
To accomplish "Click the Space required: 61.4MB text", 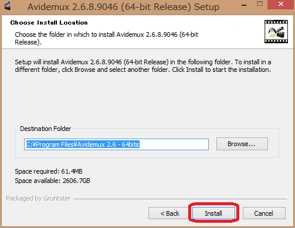I will 49,171.
